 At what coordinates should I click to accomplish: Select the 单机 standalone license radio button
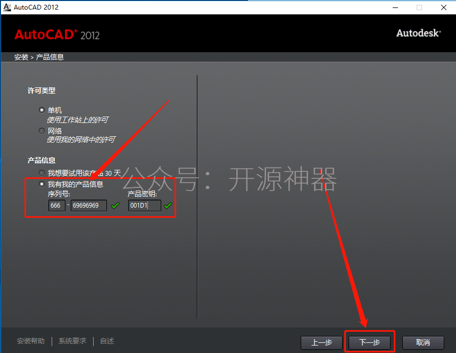(42, 110)
